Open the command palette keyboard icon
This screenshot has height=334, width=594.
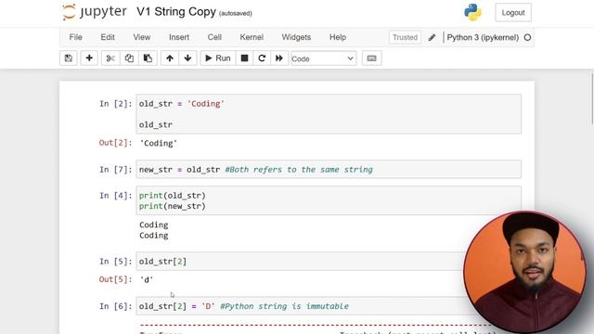pos(371,58)
